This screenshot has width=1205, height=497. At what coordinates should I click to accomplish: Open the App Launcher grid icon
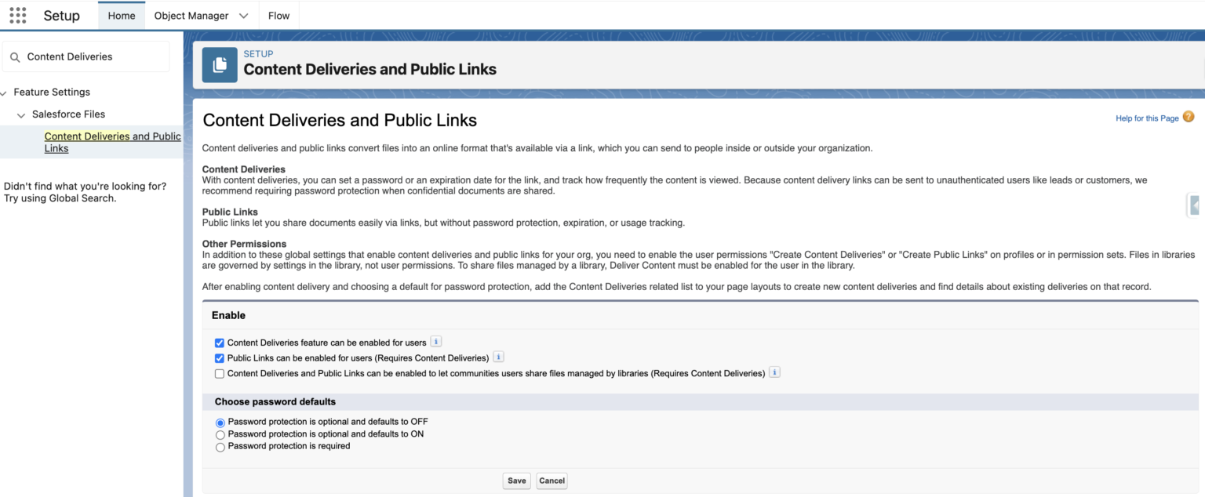click(x=17, y=15)
